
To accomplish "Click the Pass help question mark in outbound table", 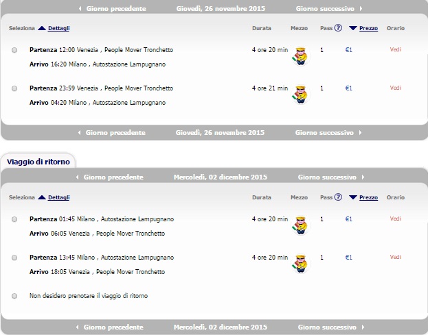I will pyautogui.click(x=337, y=28).
